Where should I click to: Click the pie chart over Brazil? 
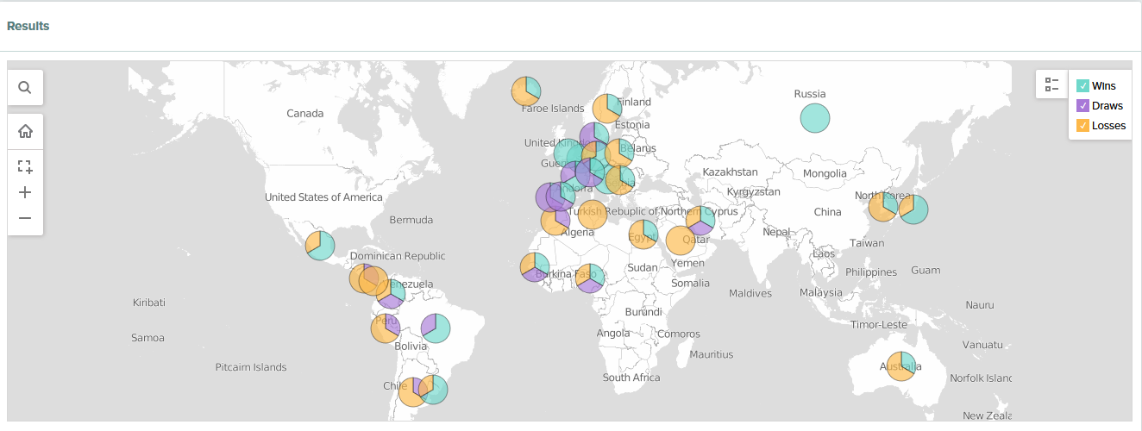[436, 328]
